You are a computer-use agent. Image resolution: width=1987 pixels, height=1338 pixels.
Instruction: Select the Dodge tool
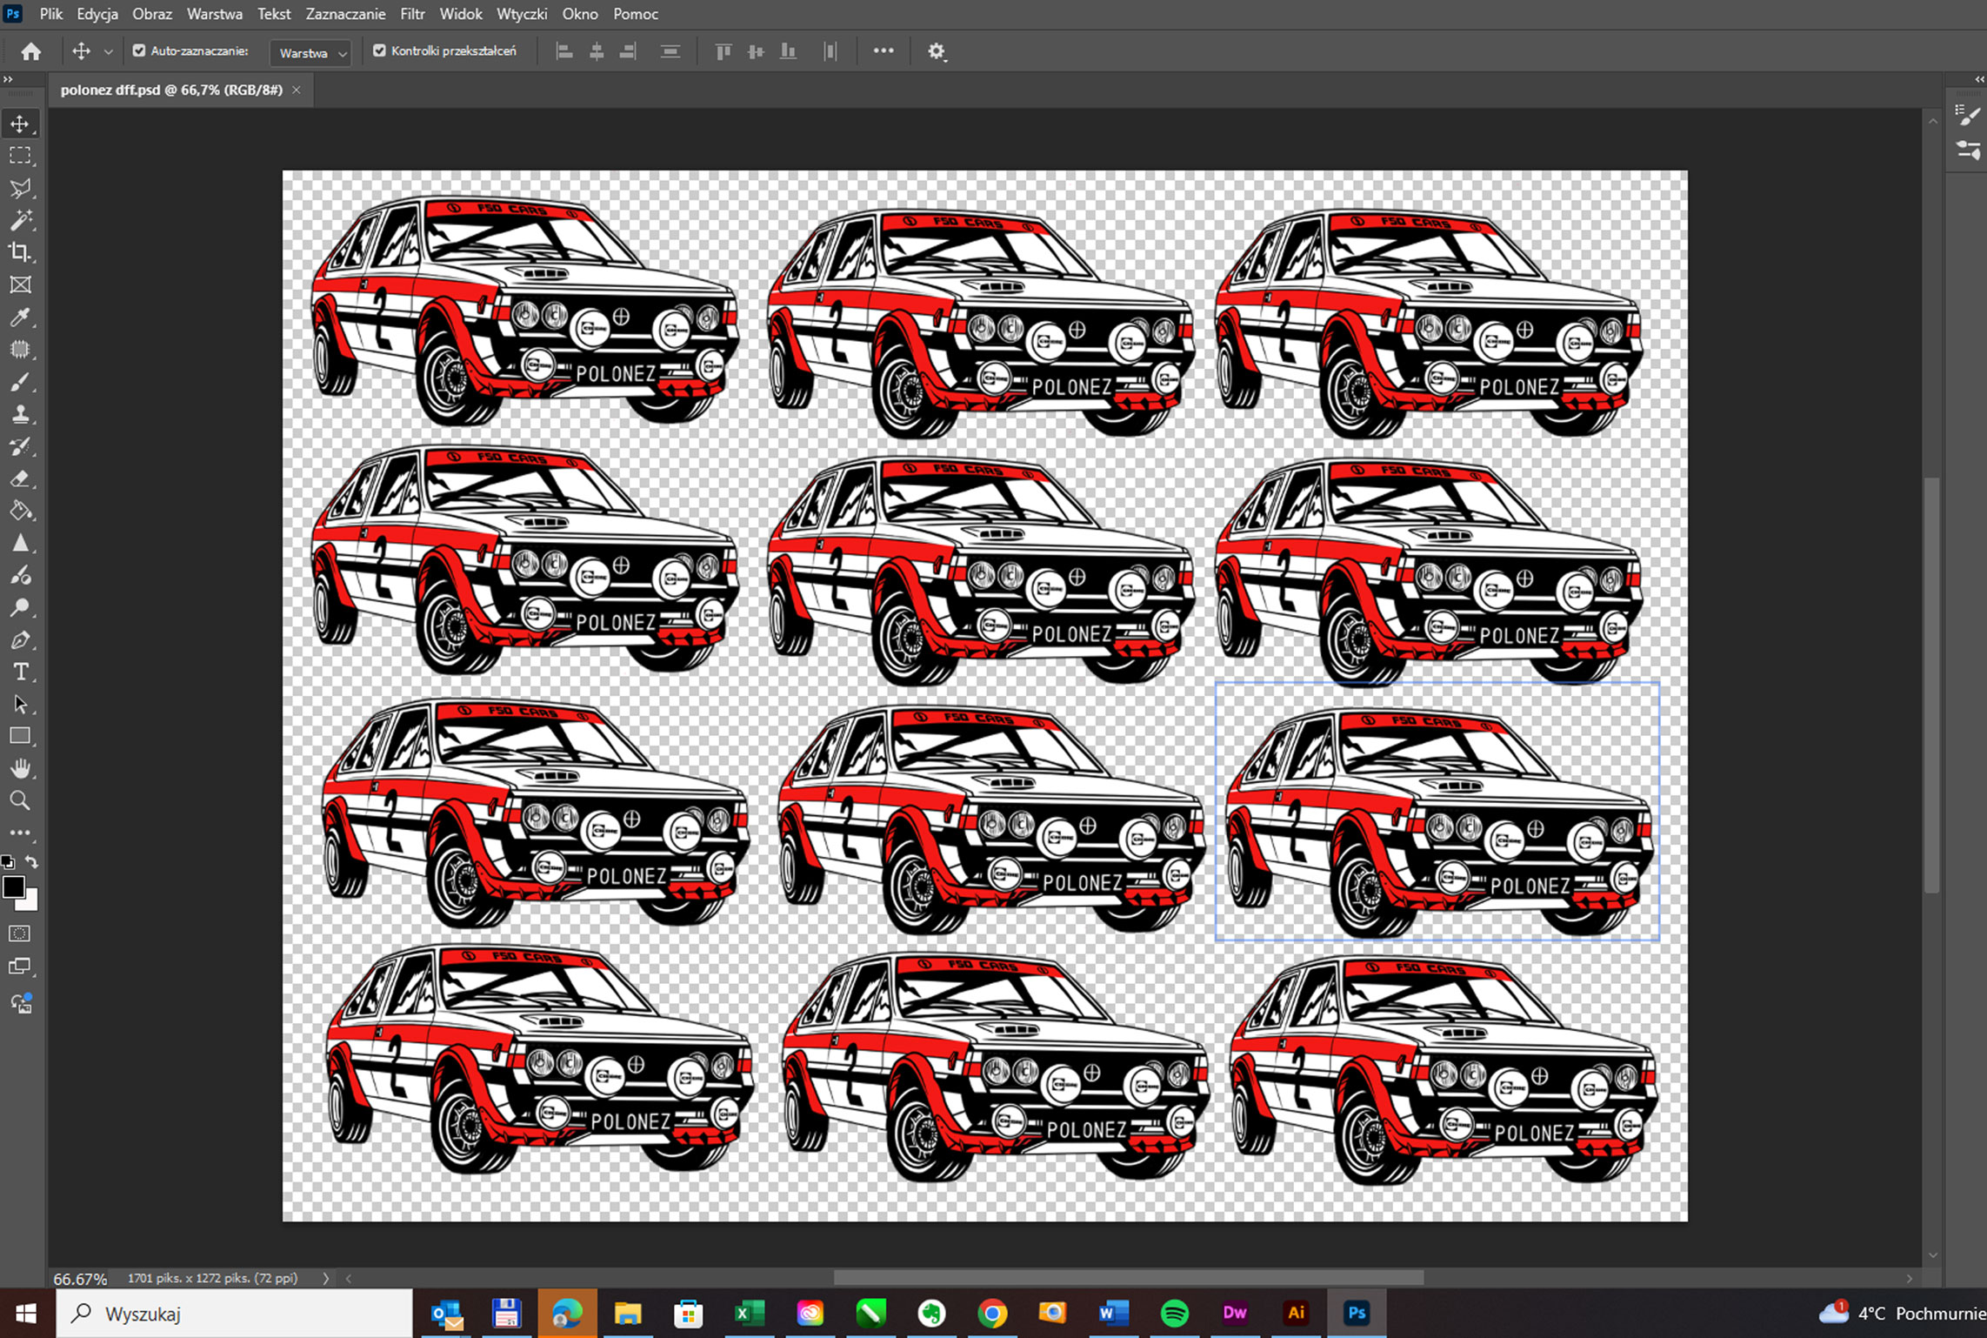[20, 607]
